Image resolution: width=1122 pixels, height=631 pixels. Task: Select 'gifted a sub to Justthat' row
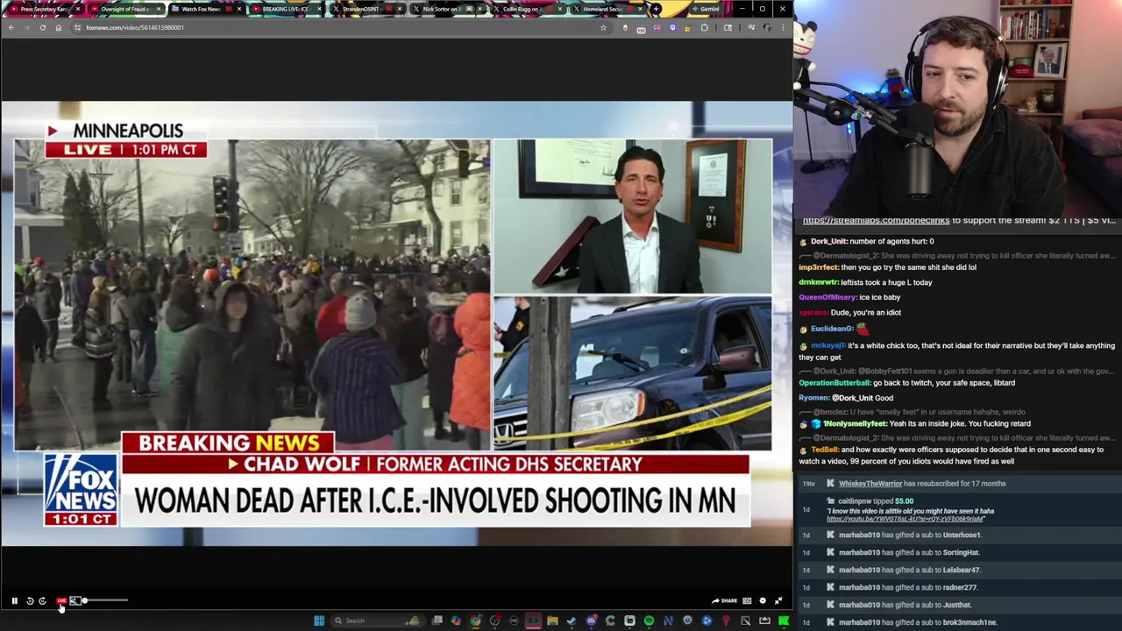click(959, 605)
